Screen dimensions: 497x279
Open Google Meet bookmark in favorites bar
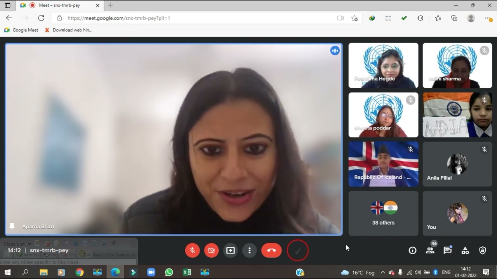pos(21,30)
